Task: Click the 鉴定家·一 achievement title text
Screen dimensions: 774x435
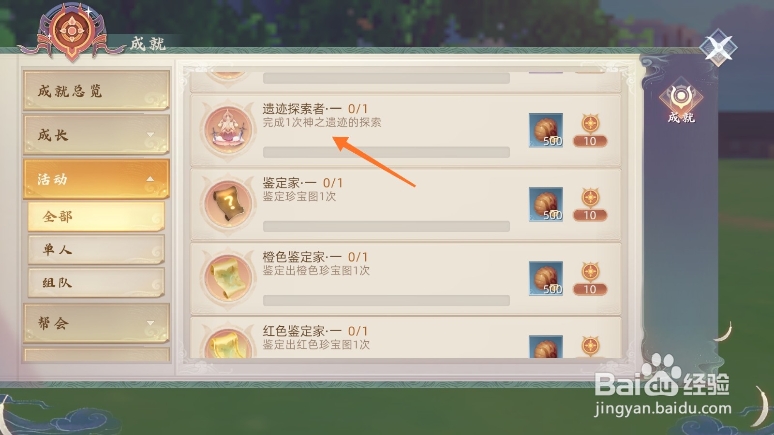Action: pyautogui.click(x=289, y=183)
